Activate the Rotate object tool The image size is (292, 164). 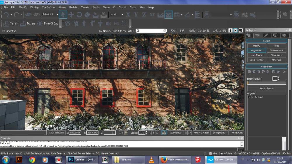79,15
